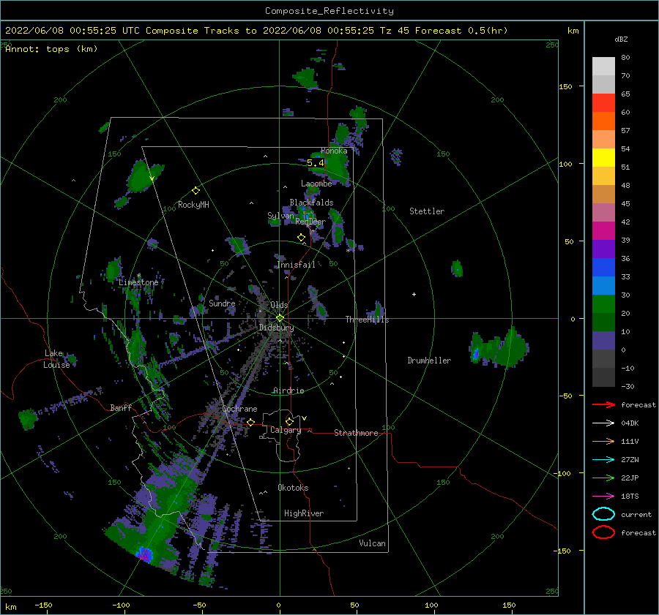The width and height of the screenshot is (659, 615).
Task: Click the ThreeHills town label
Action: [367, 320]
